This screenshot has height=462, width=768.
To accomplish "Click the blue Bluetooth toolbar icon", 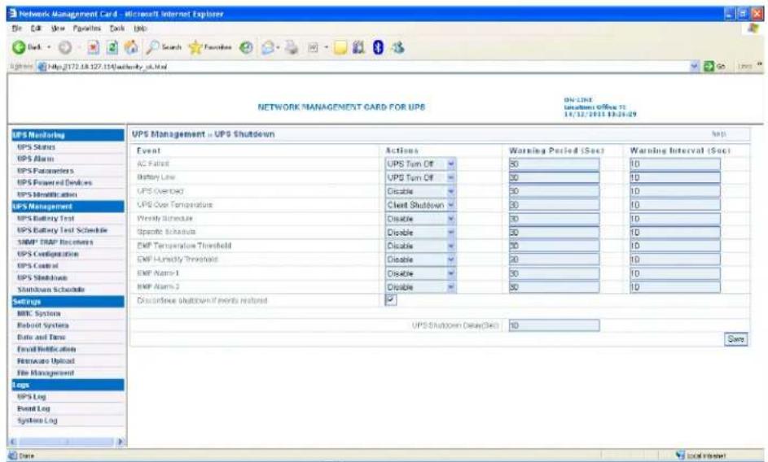I will 378,47.
